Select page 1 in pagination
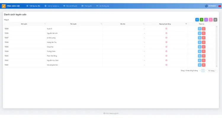 coord(203,71)
